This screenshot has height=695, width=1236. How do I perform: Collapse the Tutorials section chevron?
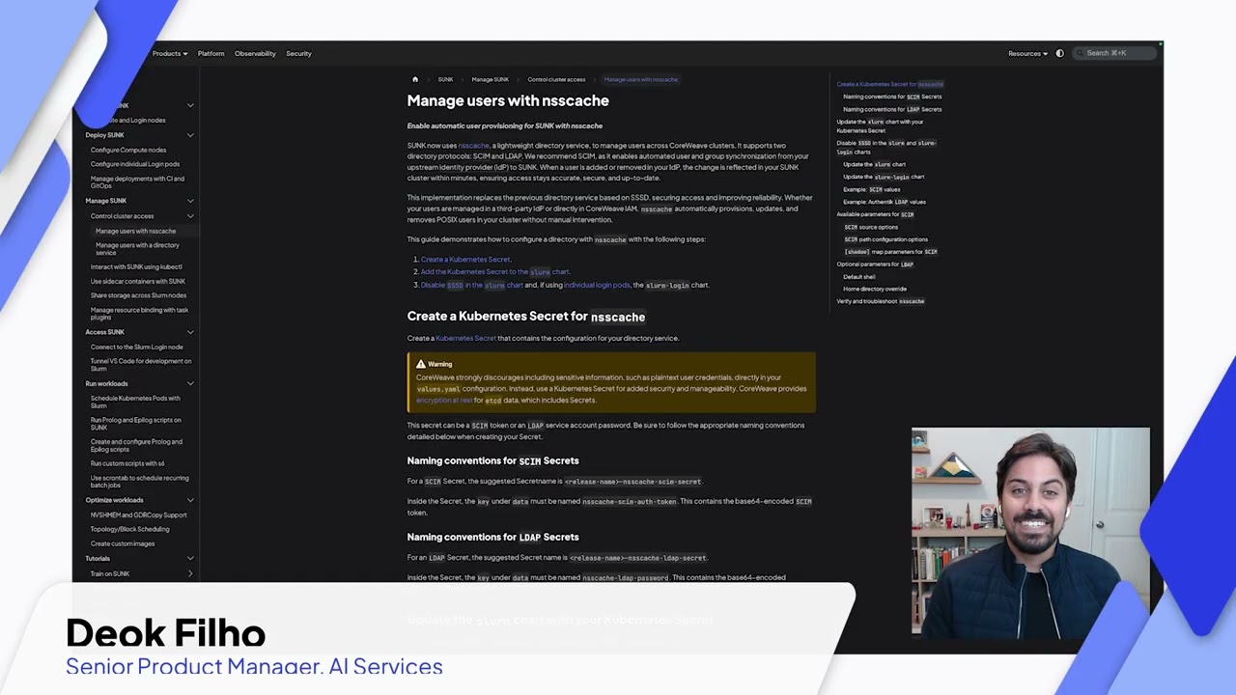[x=190, y=558]
